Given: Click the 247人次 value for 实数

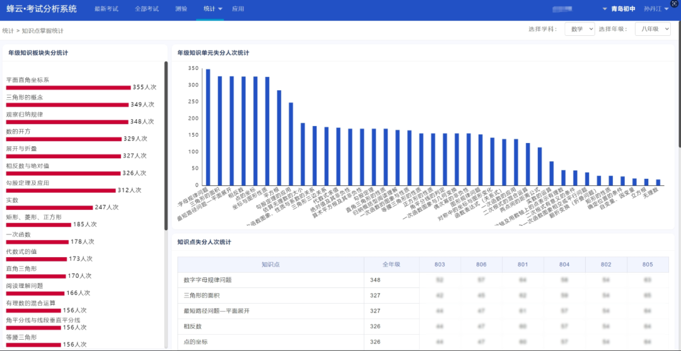Looking at the screenshot, I should [107, 207].
